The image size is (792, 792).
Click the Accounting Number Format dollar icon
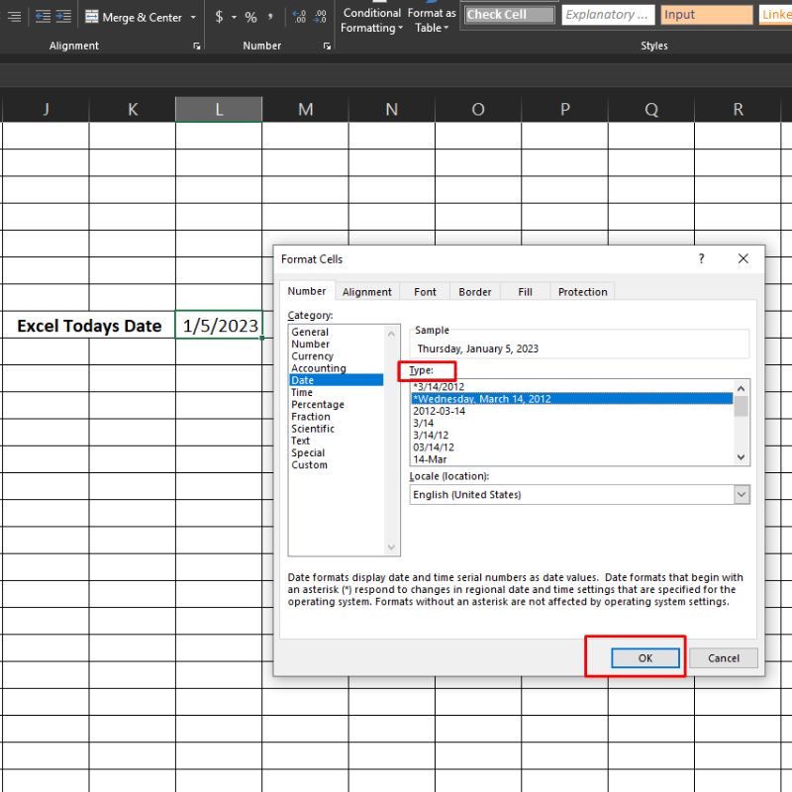pyautogui.click(x=219, y=17)
